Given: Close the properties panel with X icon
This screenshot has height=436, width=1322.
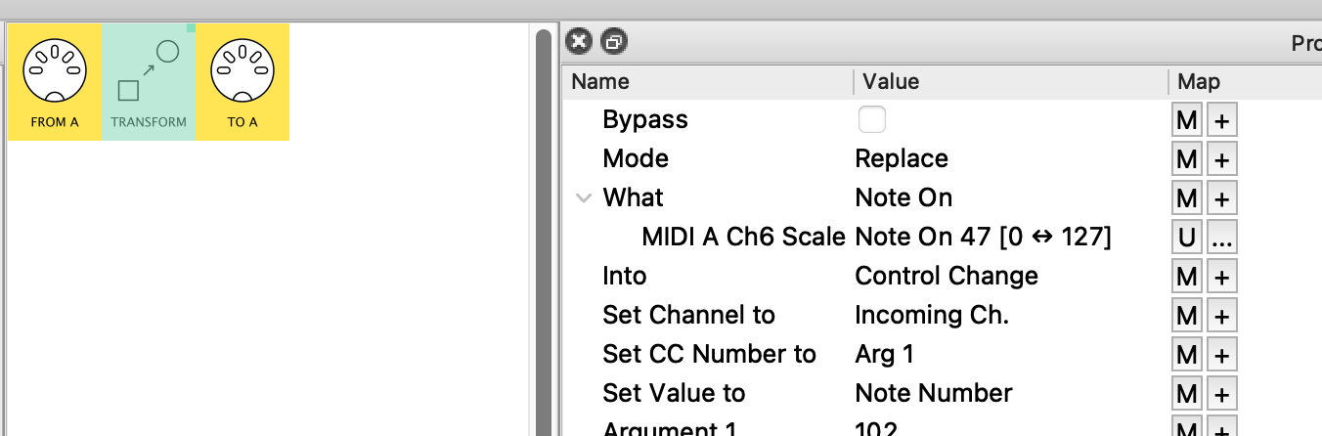Looking at the screenshot, I should [579, 41].
